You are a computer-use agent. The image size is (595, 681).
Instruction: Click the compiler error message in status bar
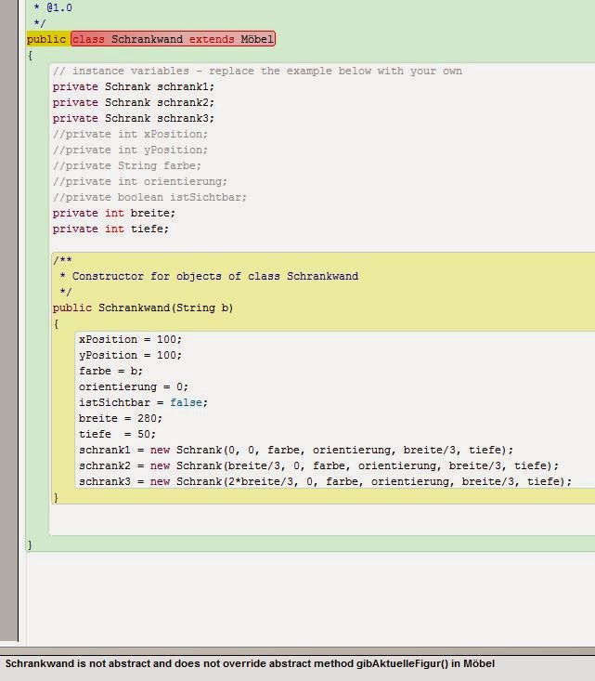(x=250, y=663)
